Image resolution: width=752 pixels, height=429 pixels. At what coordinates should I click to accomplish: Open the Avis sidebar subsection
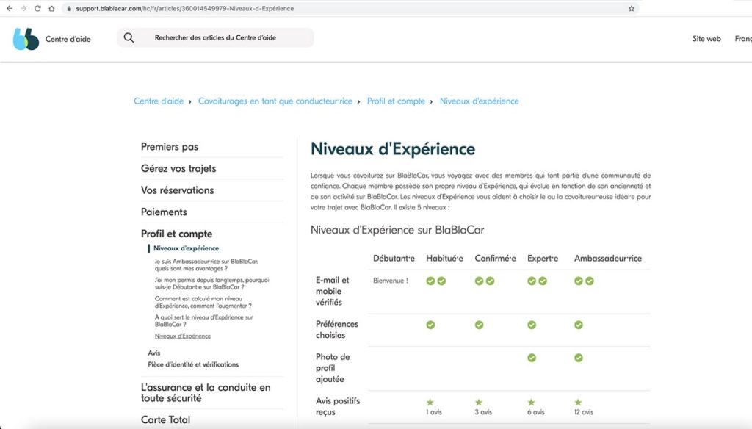coord(154,353)
